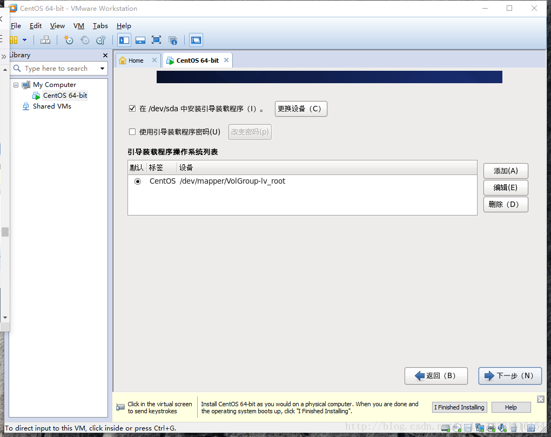Click the 添加(A) add button

pyautogui.click(x=506, y=171)
